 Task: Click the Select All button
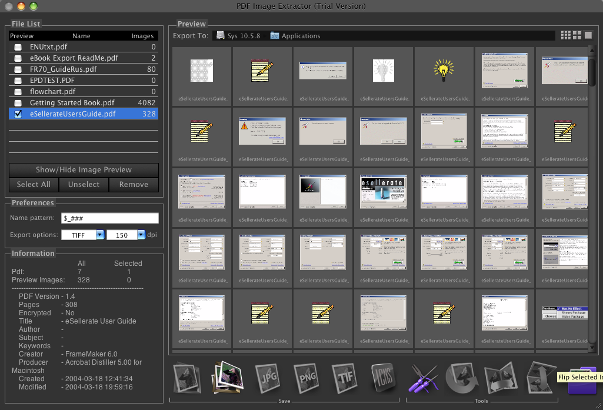pos(34,184)
